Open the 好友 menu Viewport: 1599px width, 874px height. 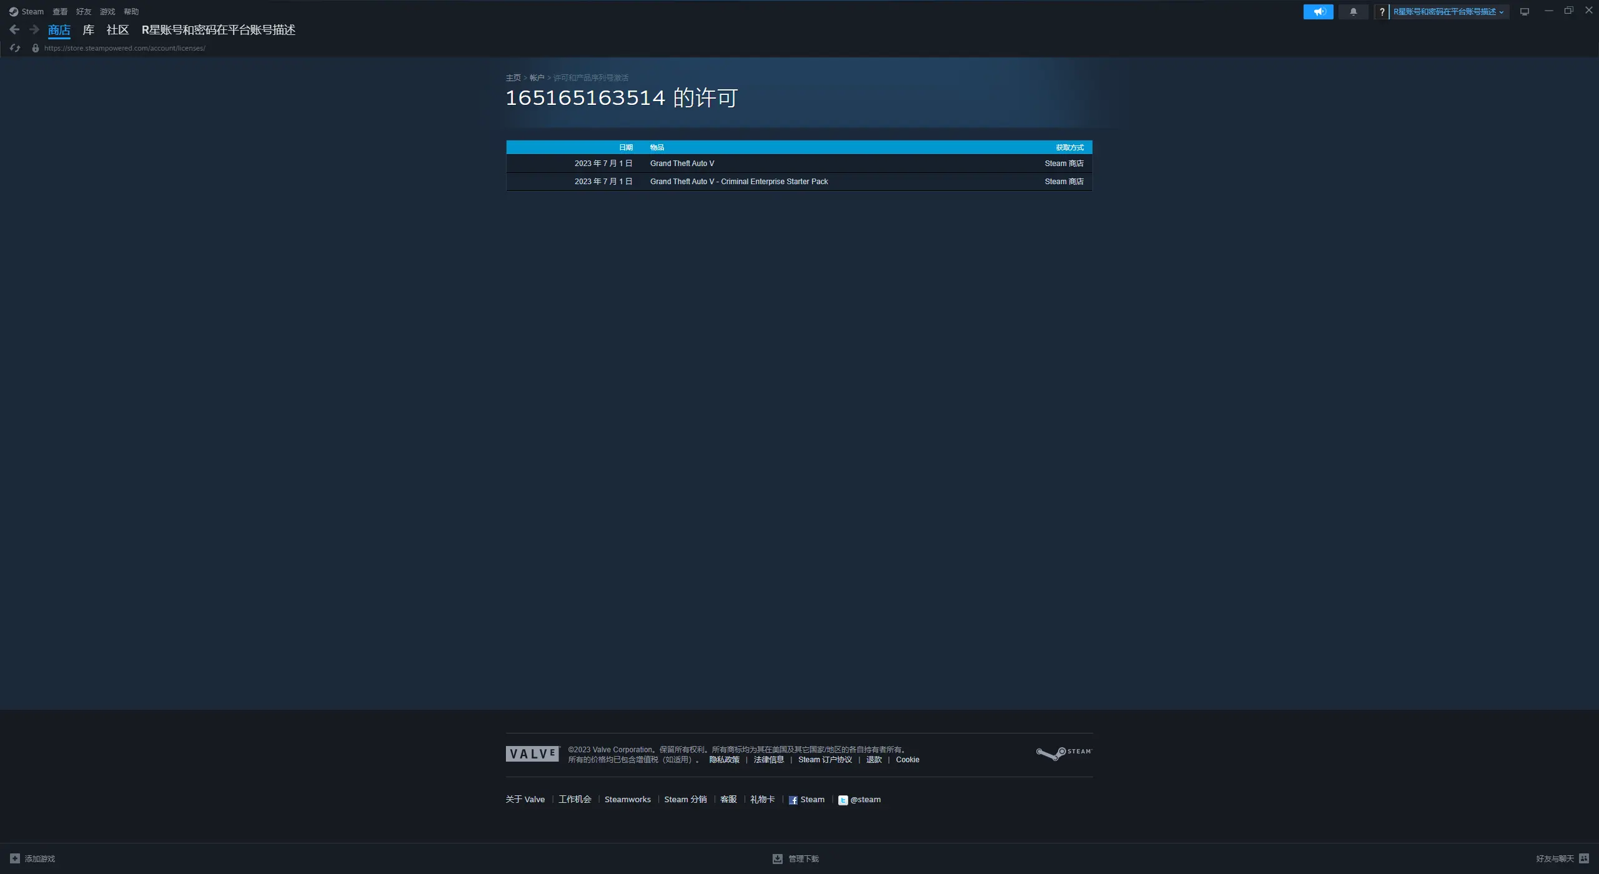(x=84, y=12)
